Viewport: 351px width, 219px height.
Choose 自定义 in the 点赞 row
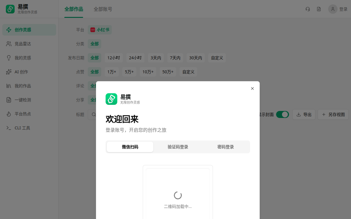(x=188, y=72)
